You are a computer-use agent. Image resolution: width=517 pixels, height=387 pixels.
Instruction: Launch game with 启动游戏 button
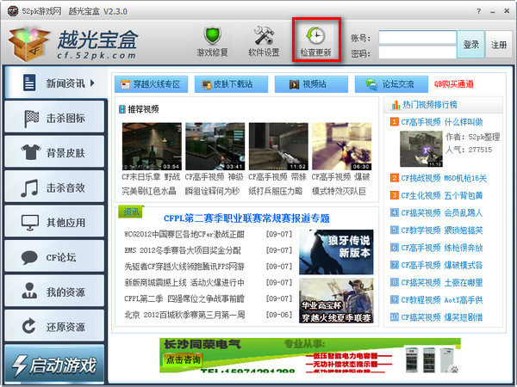(x=54, y=365)
